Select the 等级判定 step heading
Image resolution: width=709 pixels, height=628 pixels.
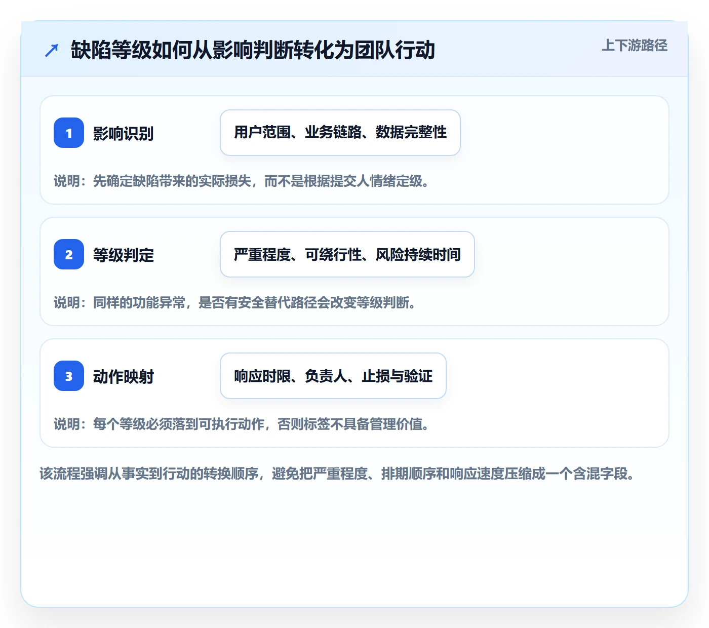[x=123, y=255]
